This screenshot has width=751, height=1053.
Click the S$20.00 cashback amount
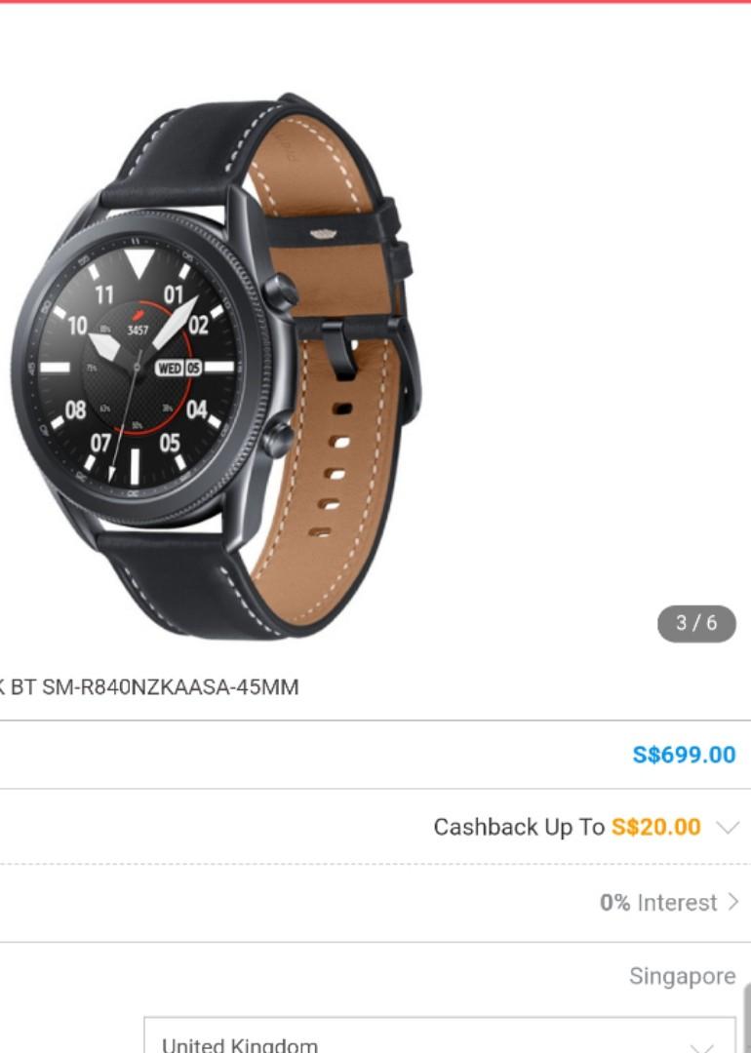(x=655, y=828)
